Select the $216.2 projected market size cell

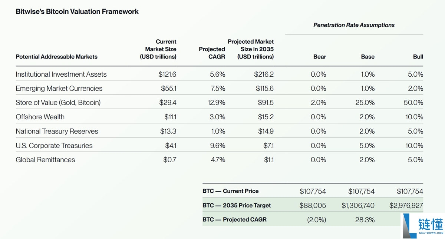point(264,74)
